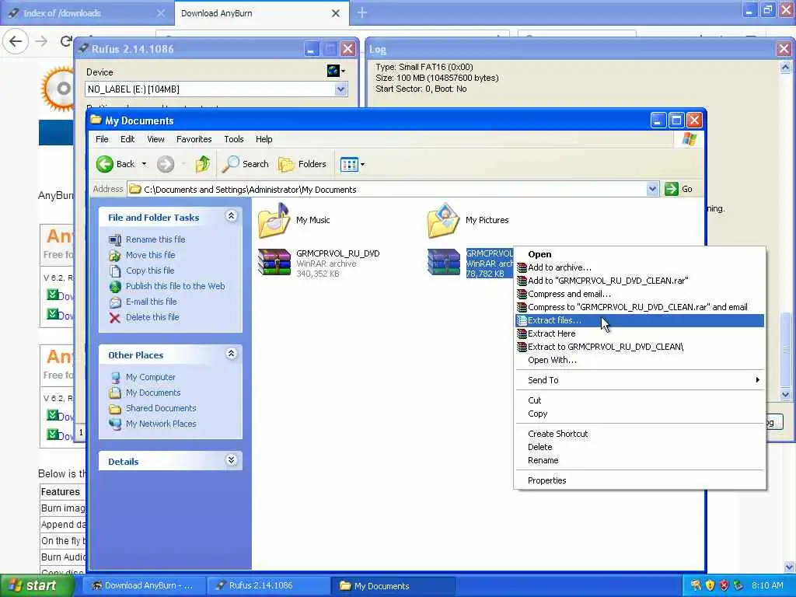Screen dimensions: 796x597
Task: Select GRMCPRVOL_RU_DVD WinRAR archive icon
Action: click(274, 263)
